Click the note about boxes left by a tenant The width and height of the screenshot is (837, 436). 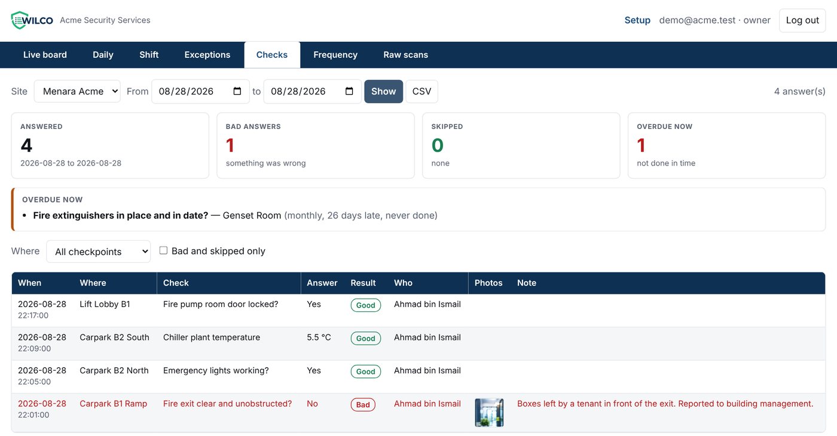coord(665,404)
